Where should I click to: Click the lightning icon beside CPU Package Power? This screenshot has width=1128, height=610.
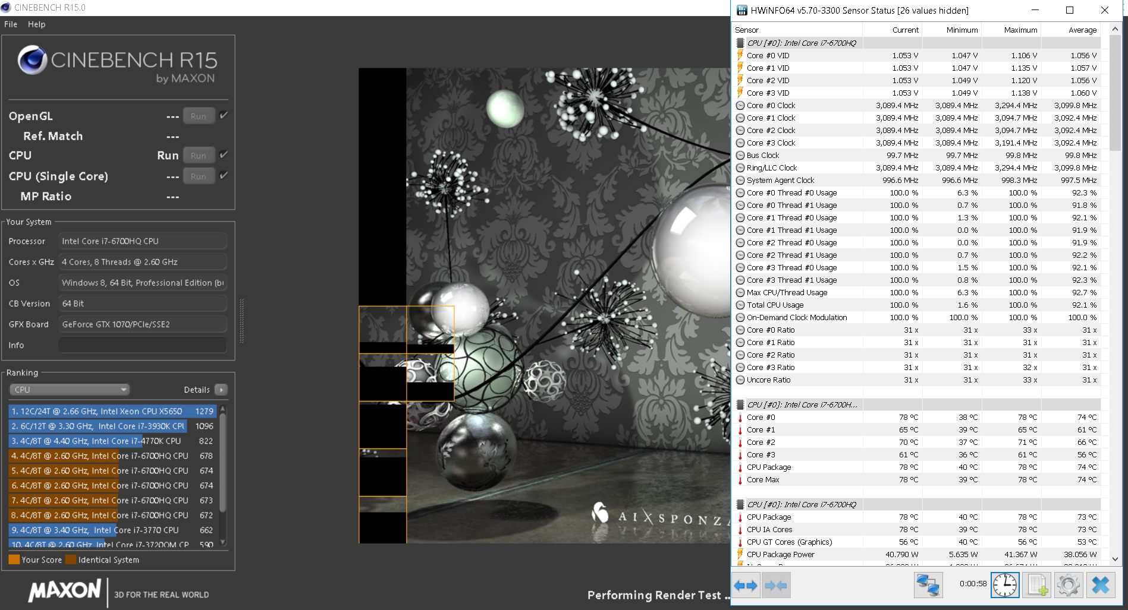pos(740,554)
